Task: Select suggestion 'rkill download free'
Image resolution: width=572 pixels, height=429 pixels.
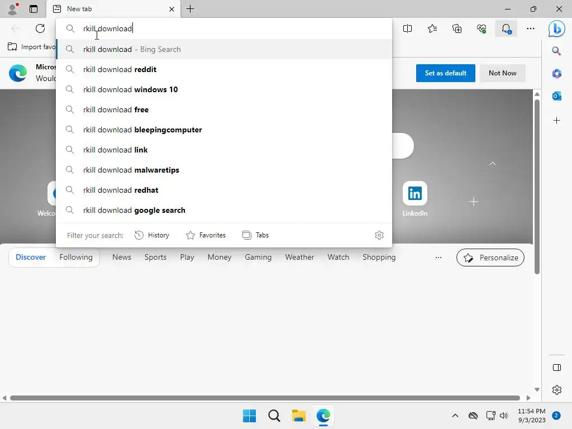Action: pyautogui.click(x=225, y=109)
